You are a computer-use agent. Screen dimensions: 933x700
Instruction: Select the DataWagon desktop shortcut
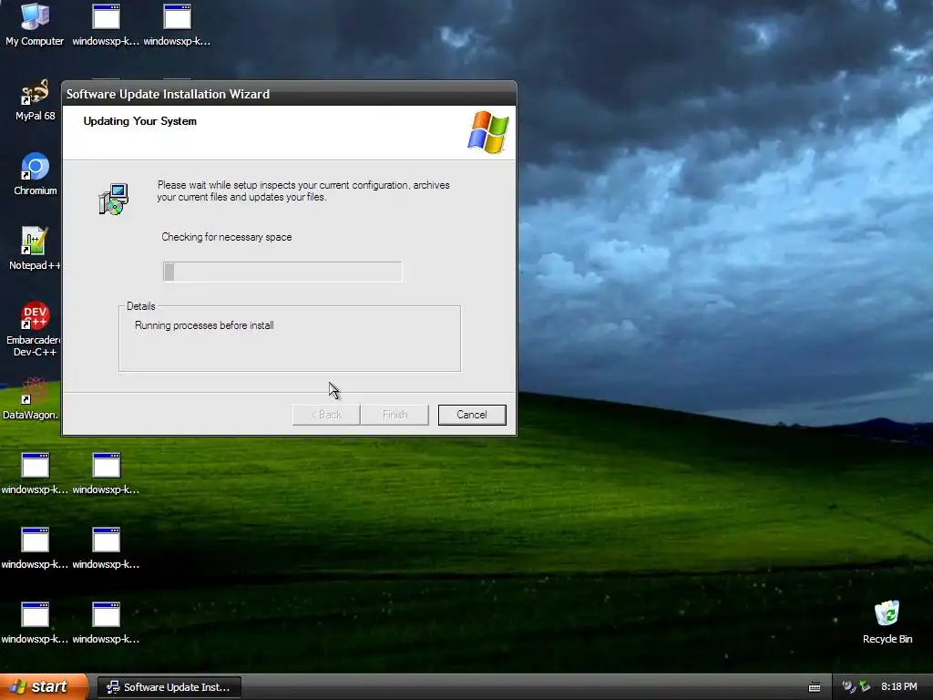(33, 398)
